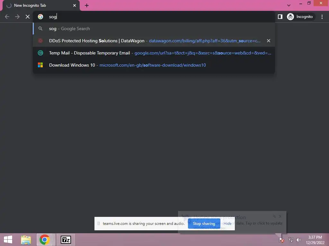
Task: Open 7-Zip from taskbar
Action: point(66,240)
